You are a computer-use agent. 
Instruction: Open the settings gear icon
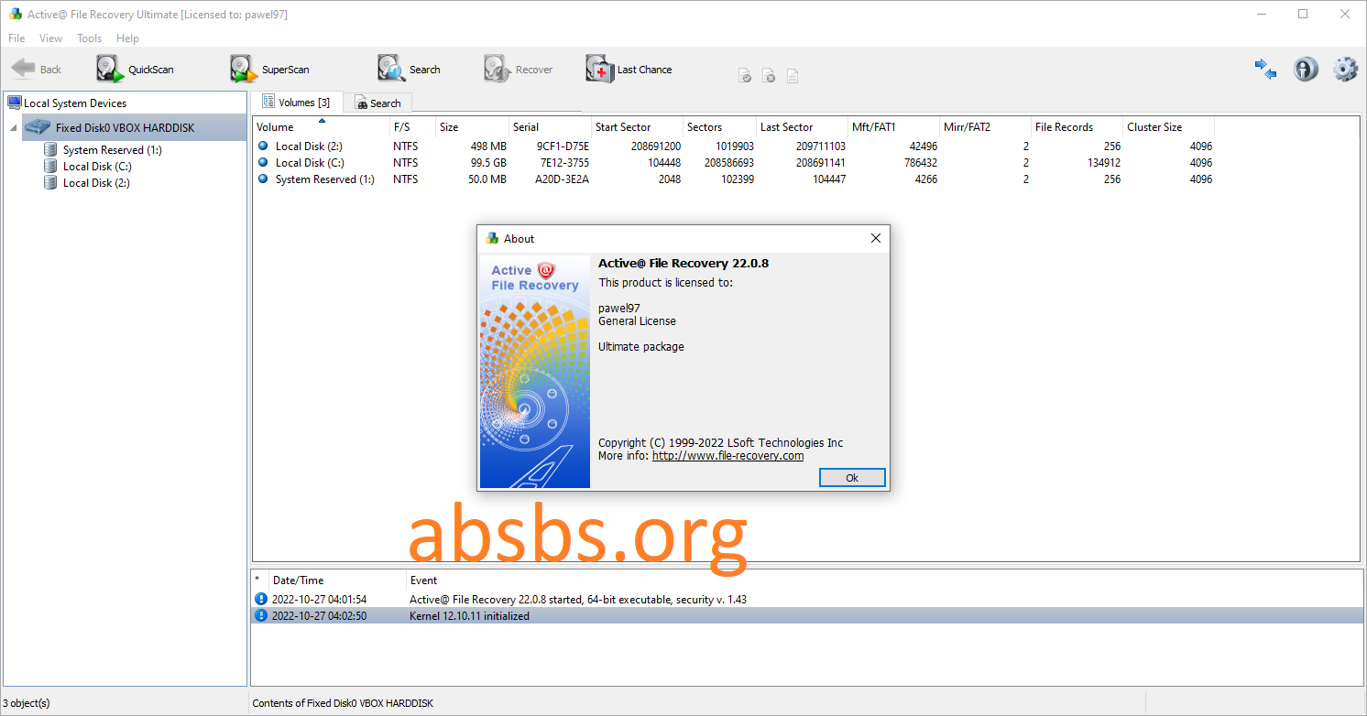(1345, 69)
